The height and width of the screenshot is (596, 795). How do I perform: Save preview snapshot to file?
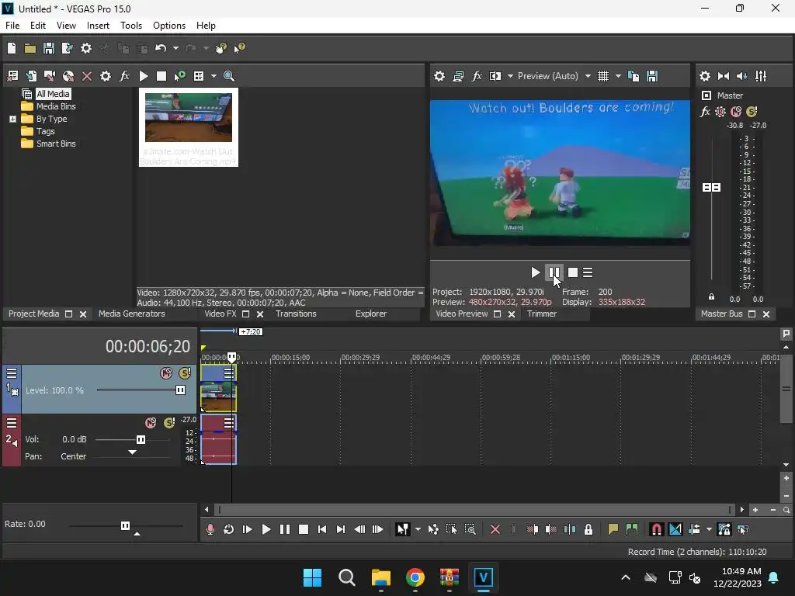tap(652, 76)
